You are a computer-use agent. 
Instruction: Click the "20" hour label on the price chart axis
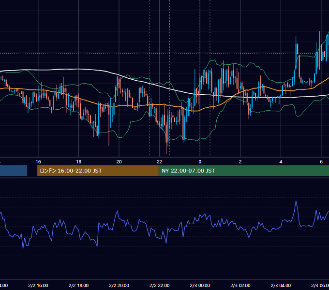(x=119, y=162)
